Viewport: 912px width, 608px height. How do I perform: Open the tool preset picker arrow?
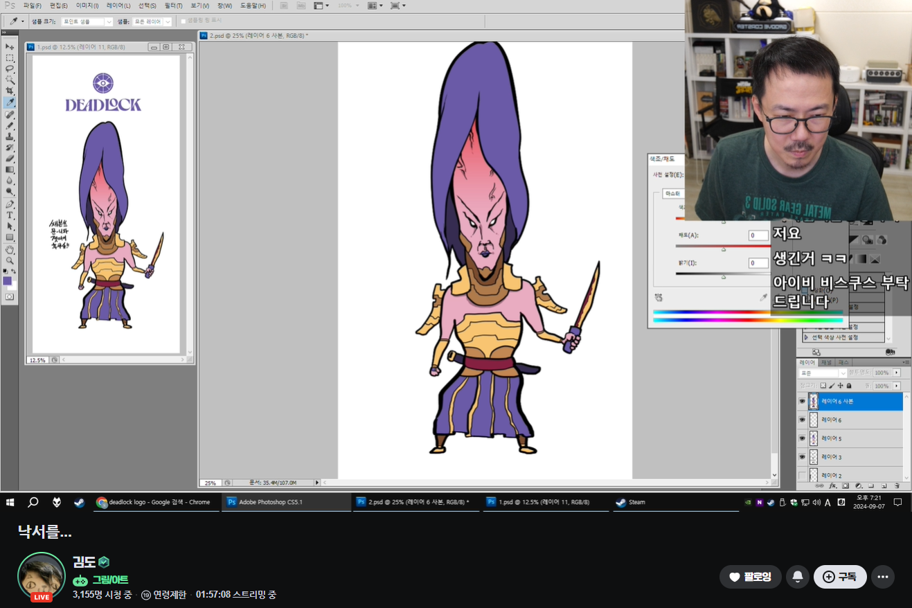pyautogui.click(x=22, y=21)
